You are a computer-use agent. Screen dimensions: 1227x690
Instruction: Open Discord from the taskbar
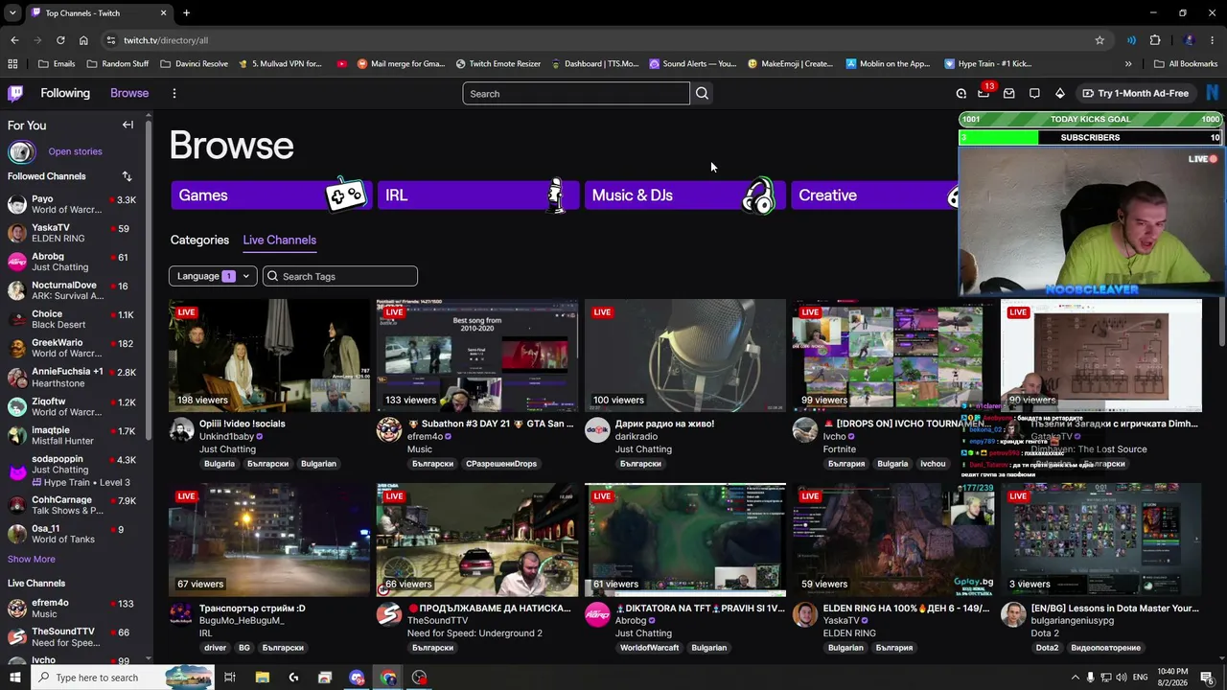[357, 678]
